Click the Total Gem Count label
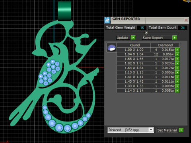191x143 pixels. (163, 27)
